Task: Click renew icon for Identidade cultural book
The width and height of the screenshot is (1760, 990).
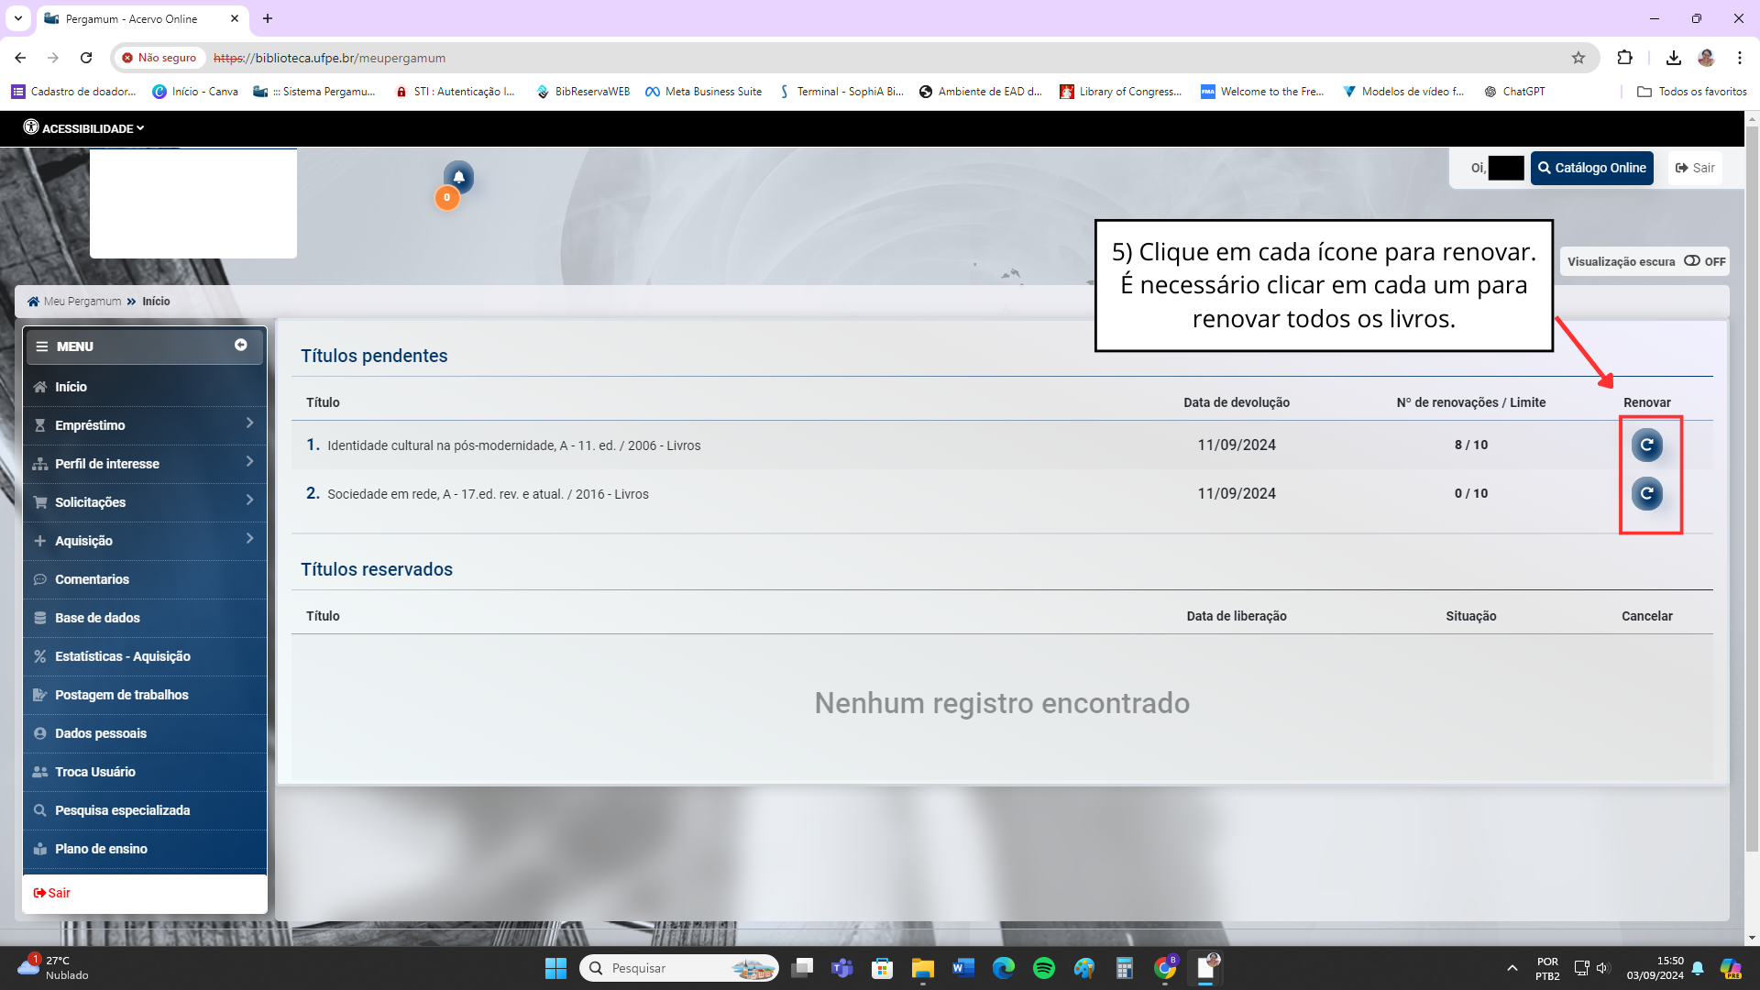Action: point(1646,445)
